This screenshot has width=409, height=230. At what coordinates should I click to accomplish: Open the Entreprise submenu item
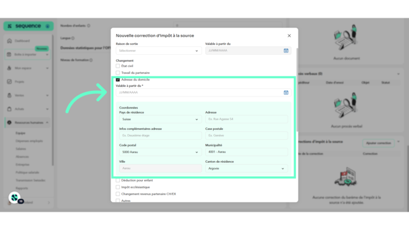pyautogui.click(x=22, y=165)
